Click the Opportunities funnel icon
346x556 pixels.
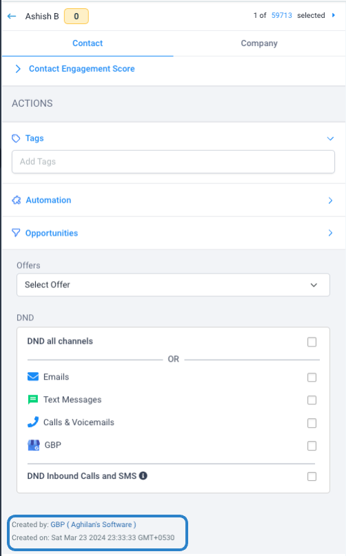[x=16, y=233]
